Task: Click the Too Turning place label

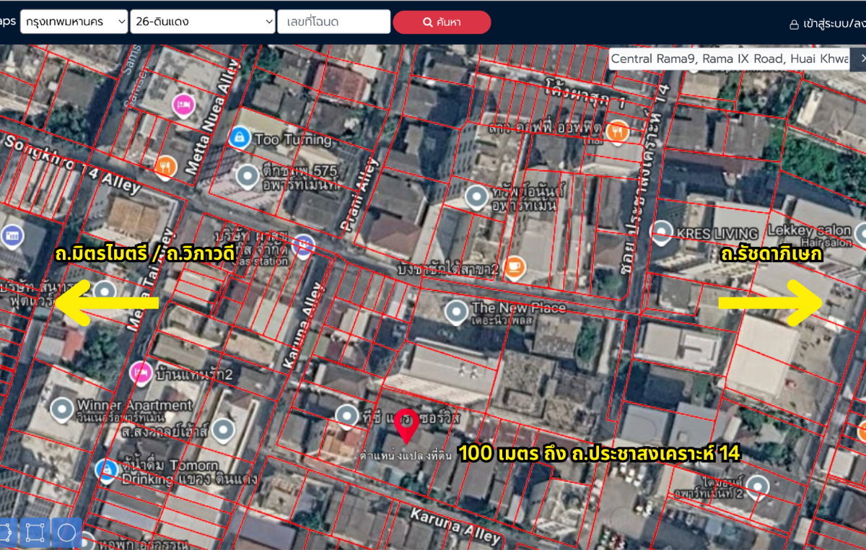Action: (x=293, y=139)
